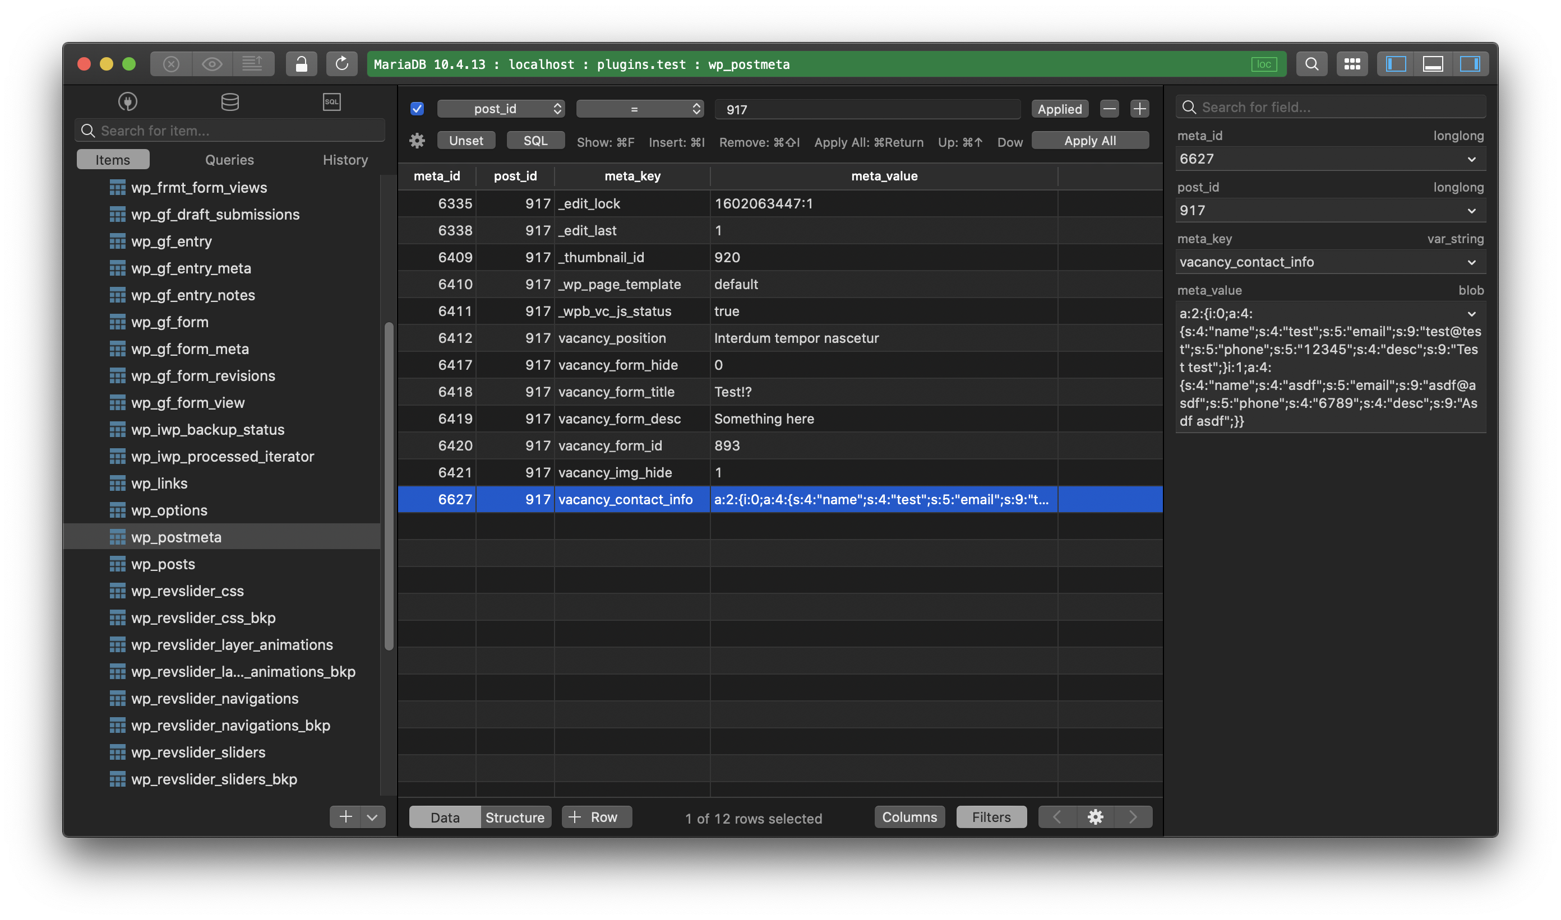This screenshot has height=920, width=1561.
Task: Switch to the Queries tab
Action: point(229,159)
